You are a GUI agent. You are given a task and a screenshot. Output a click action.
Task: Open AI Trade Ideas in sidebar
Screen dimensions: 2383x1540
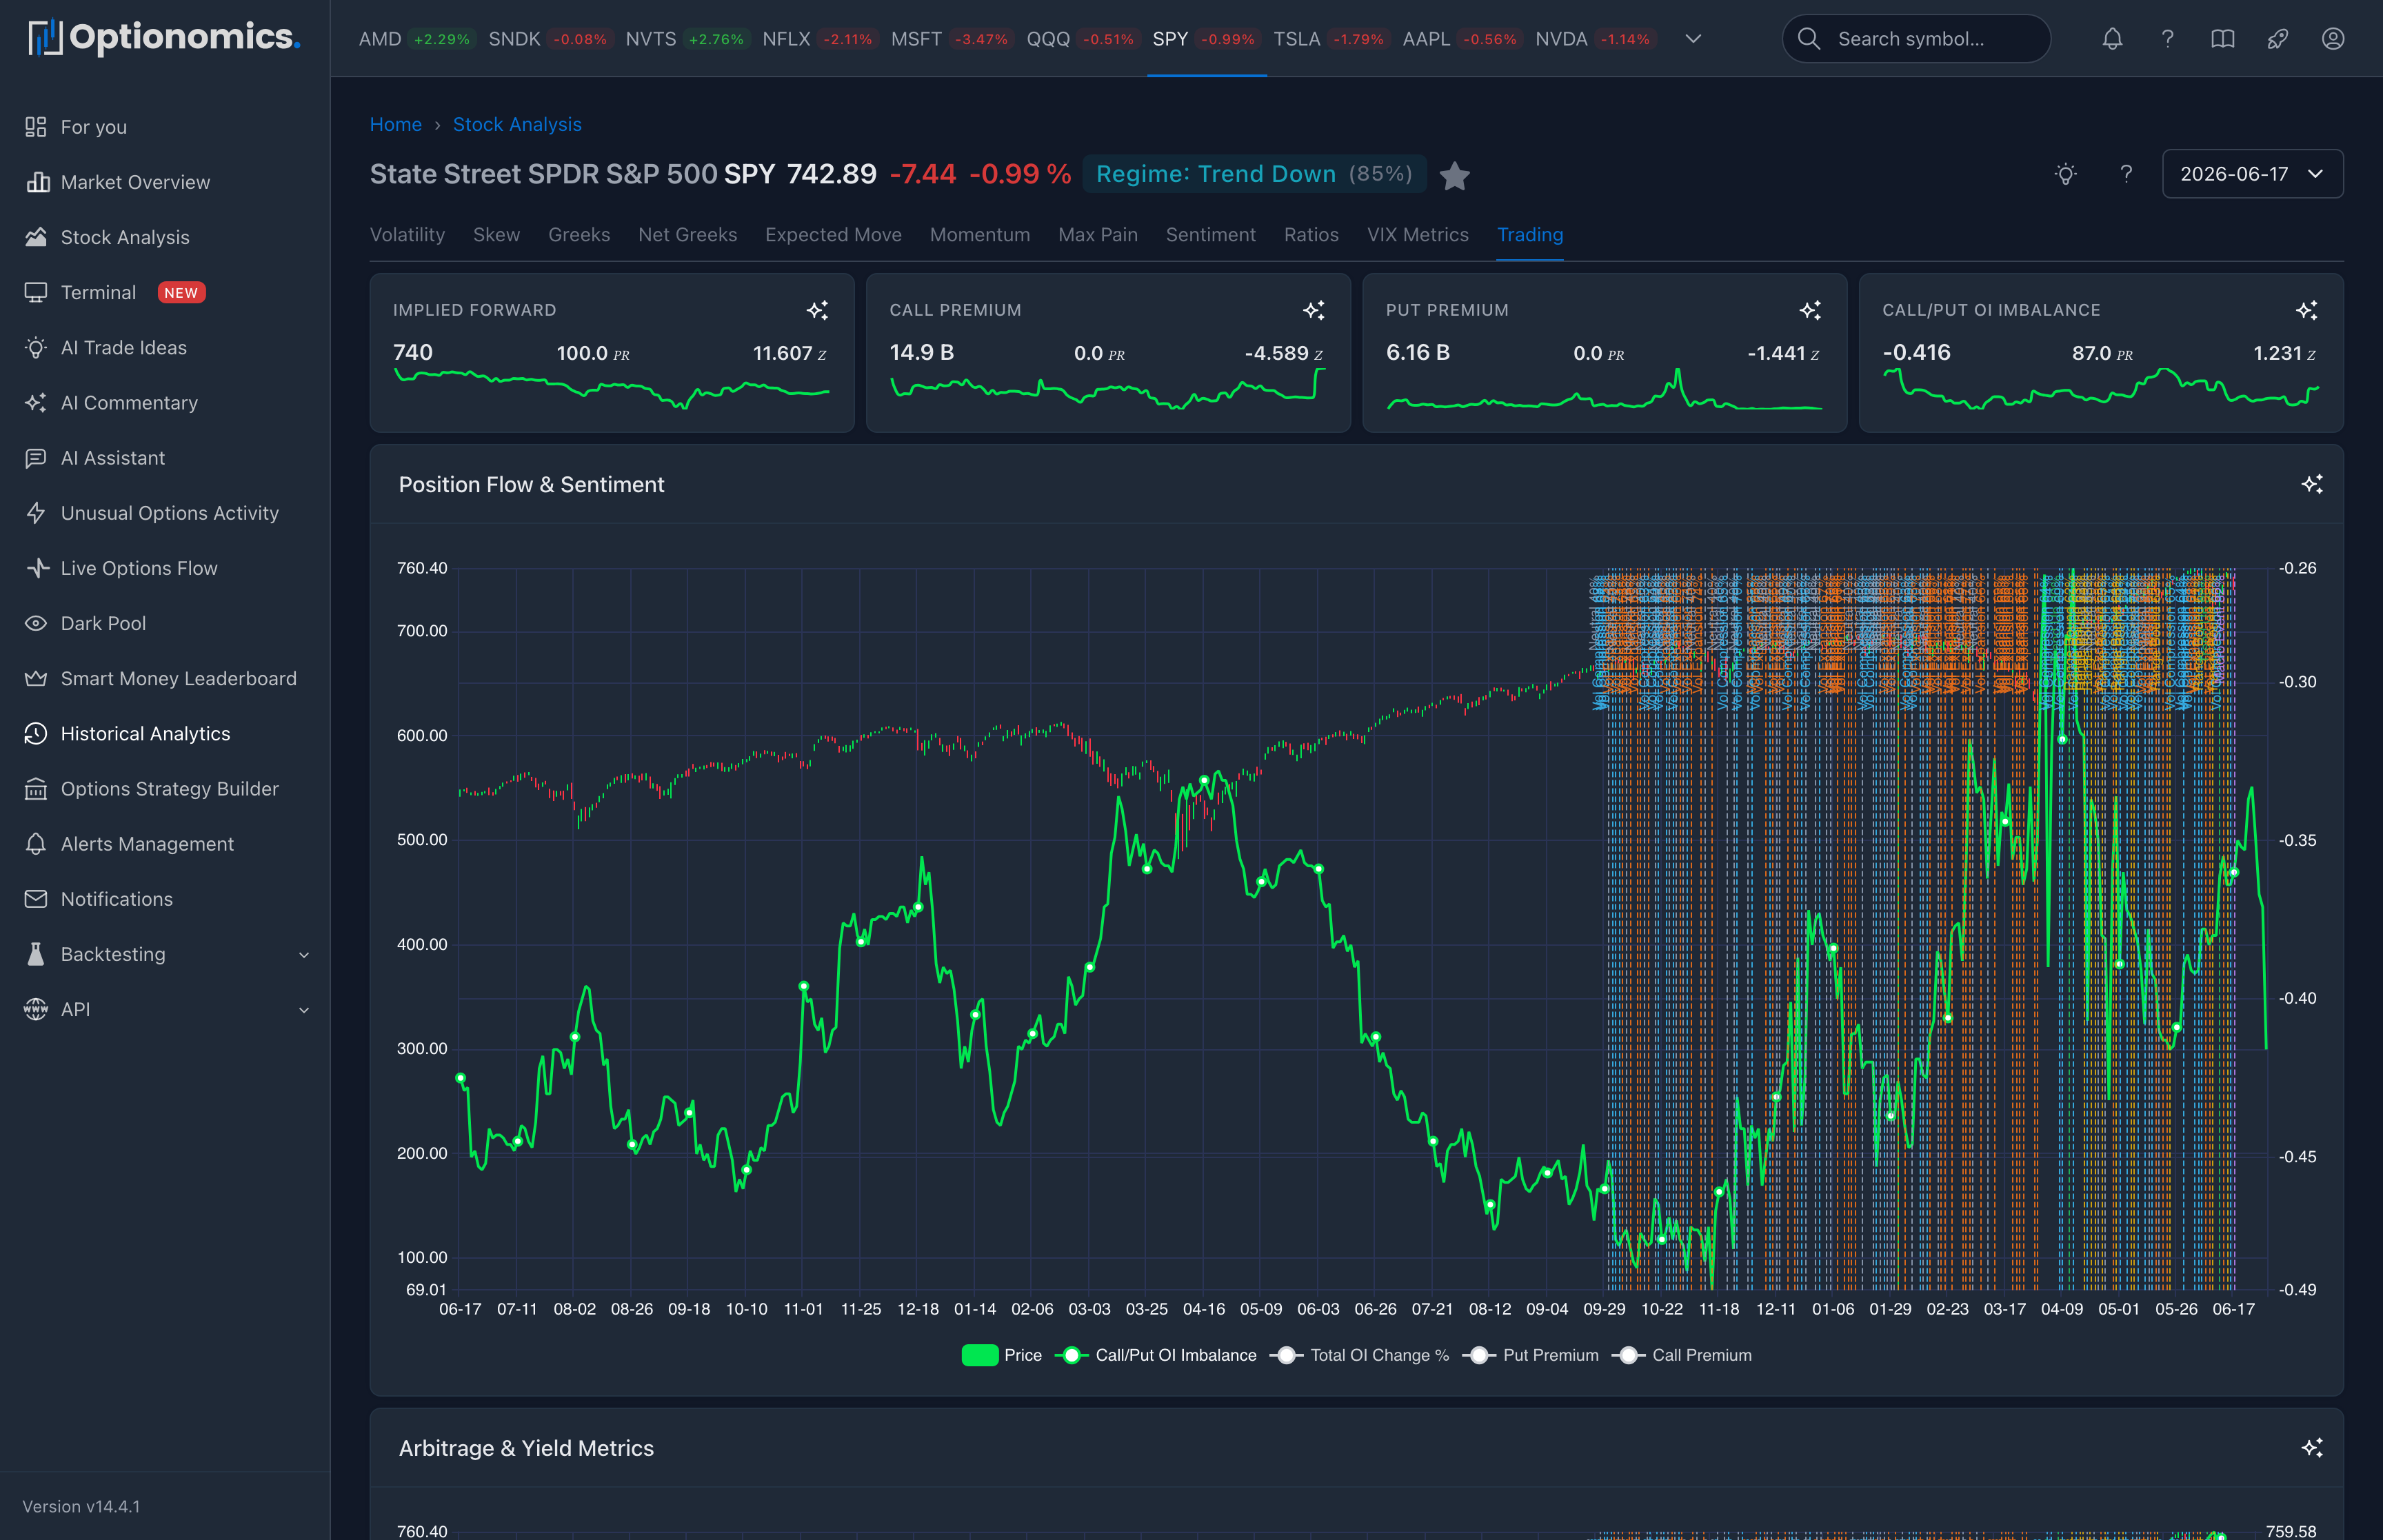165,347
